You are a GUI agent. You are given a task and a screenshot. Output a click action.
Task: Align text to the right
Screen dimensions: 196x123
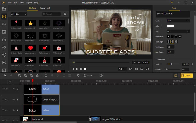click(176, 42)
